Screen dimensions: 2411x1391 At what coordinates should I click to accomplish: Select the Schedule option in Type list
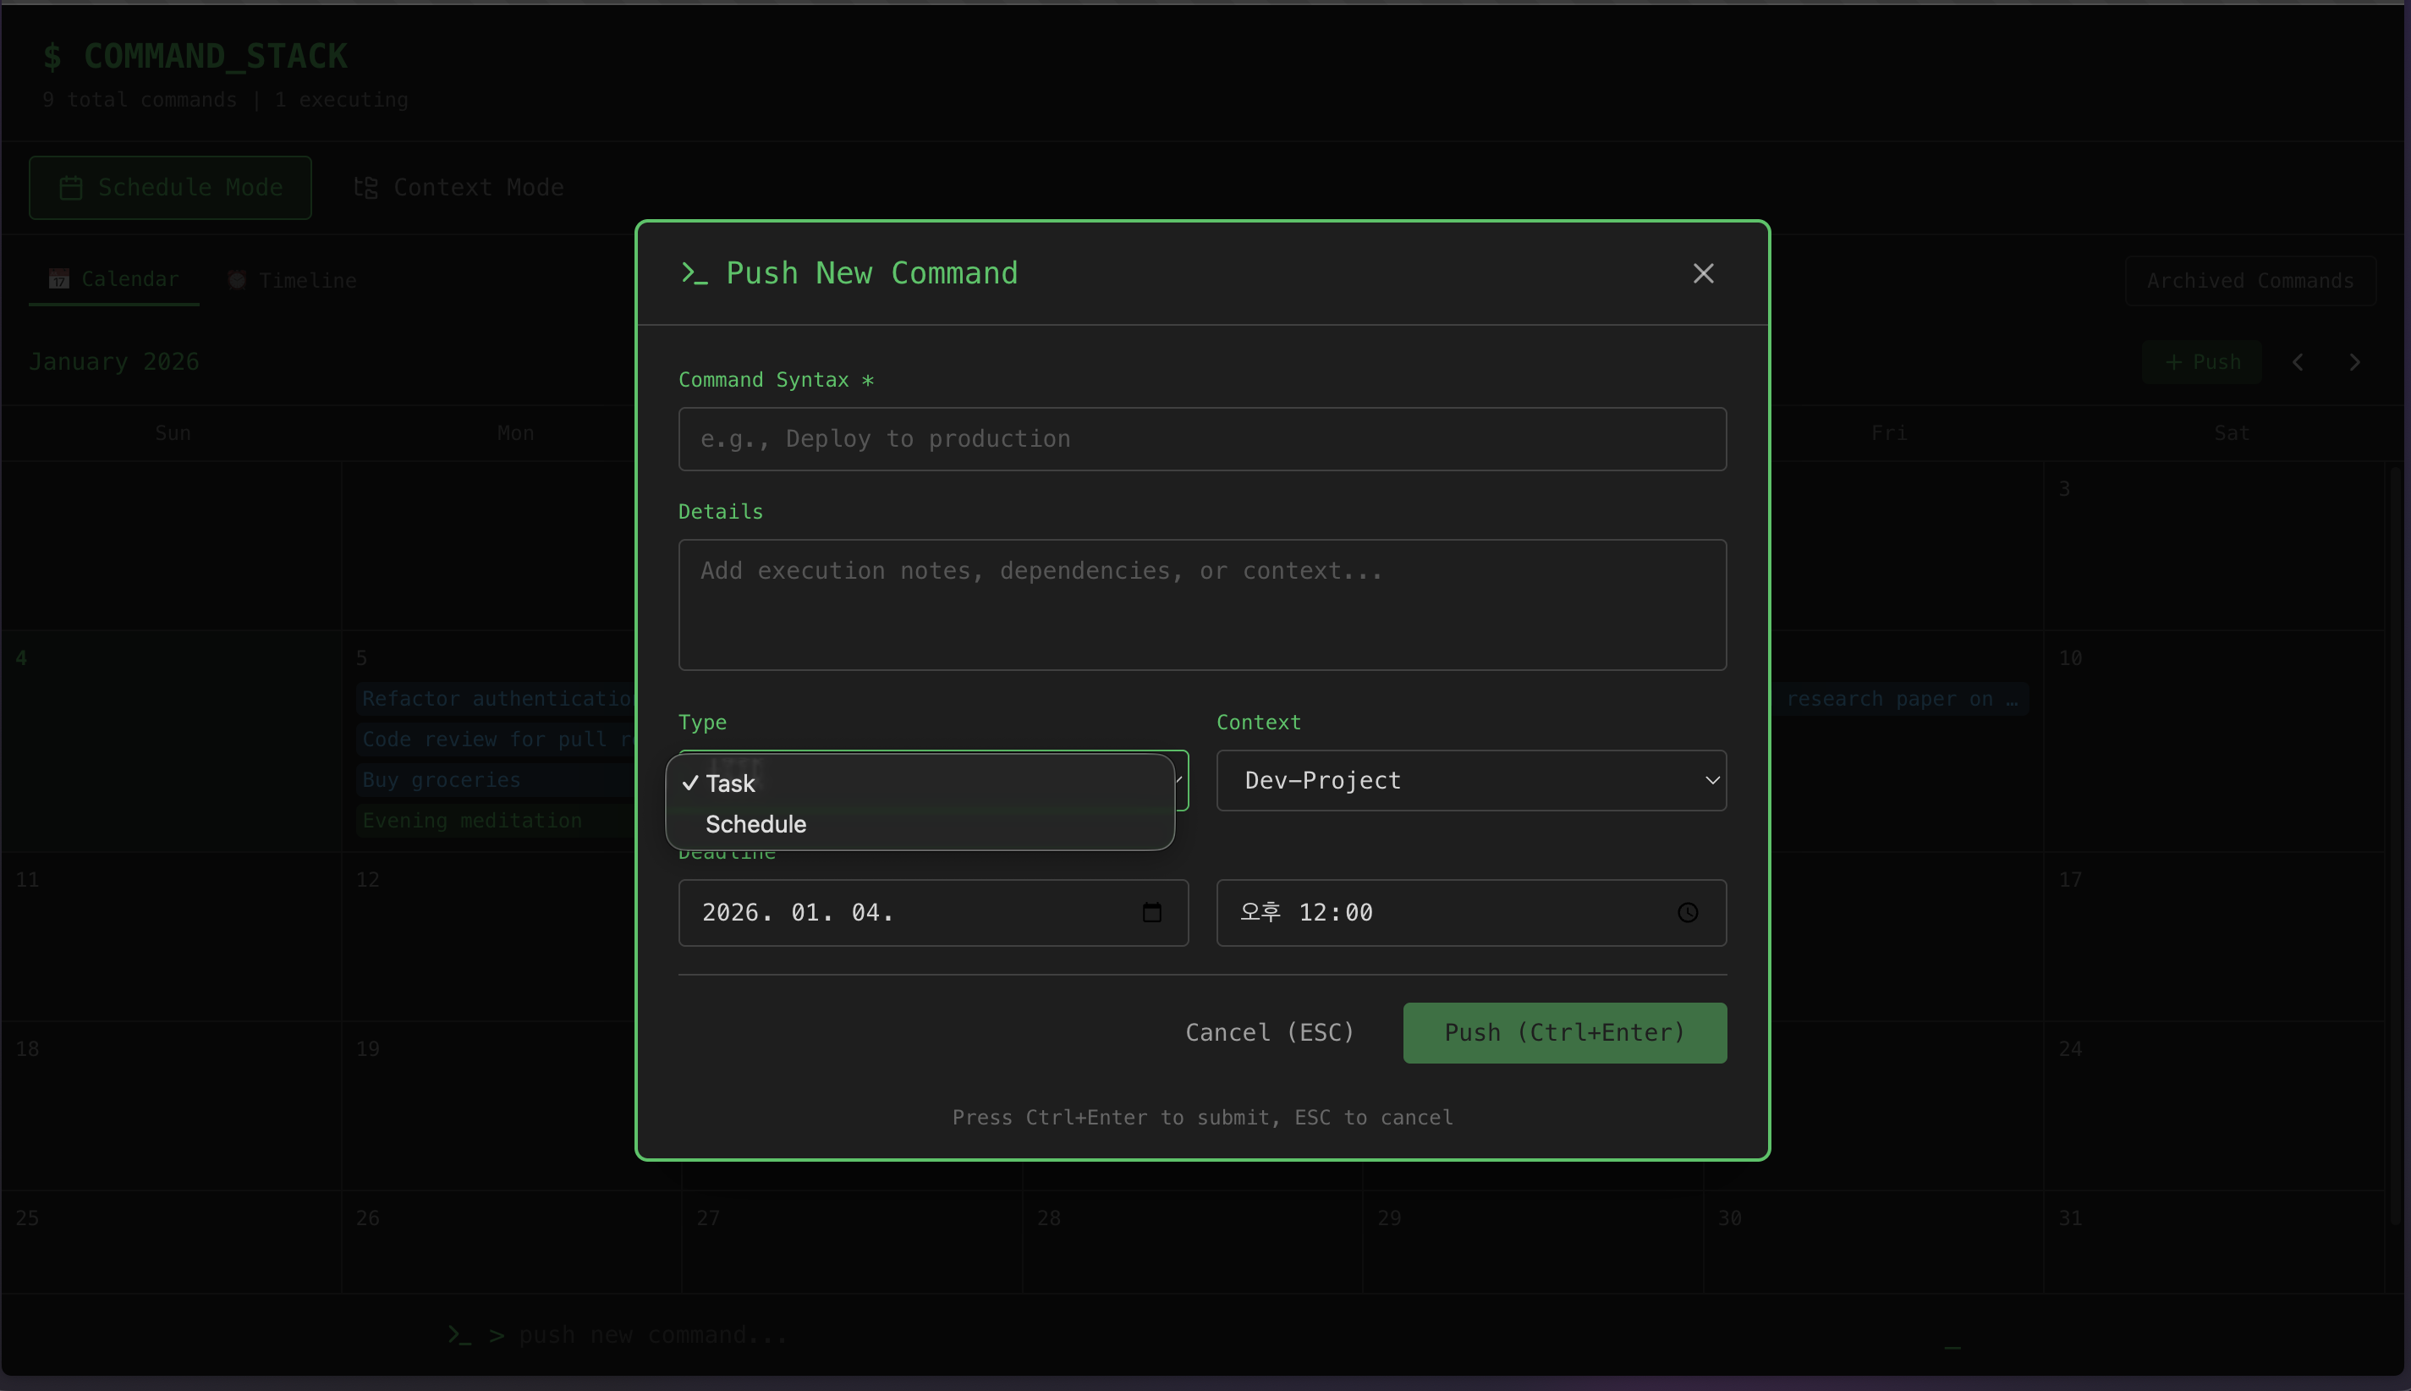(x=755, y=823)
